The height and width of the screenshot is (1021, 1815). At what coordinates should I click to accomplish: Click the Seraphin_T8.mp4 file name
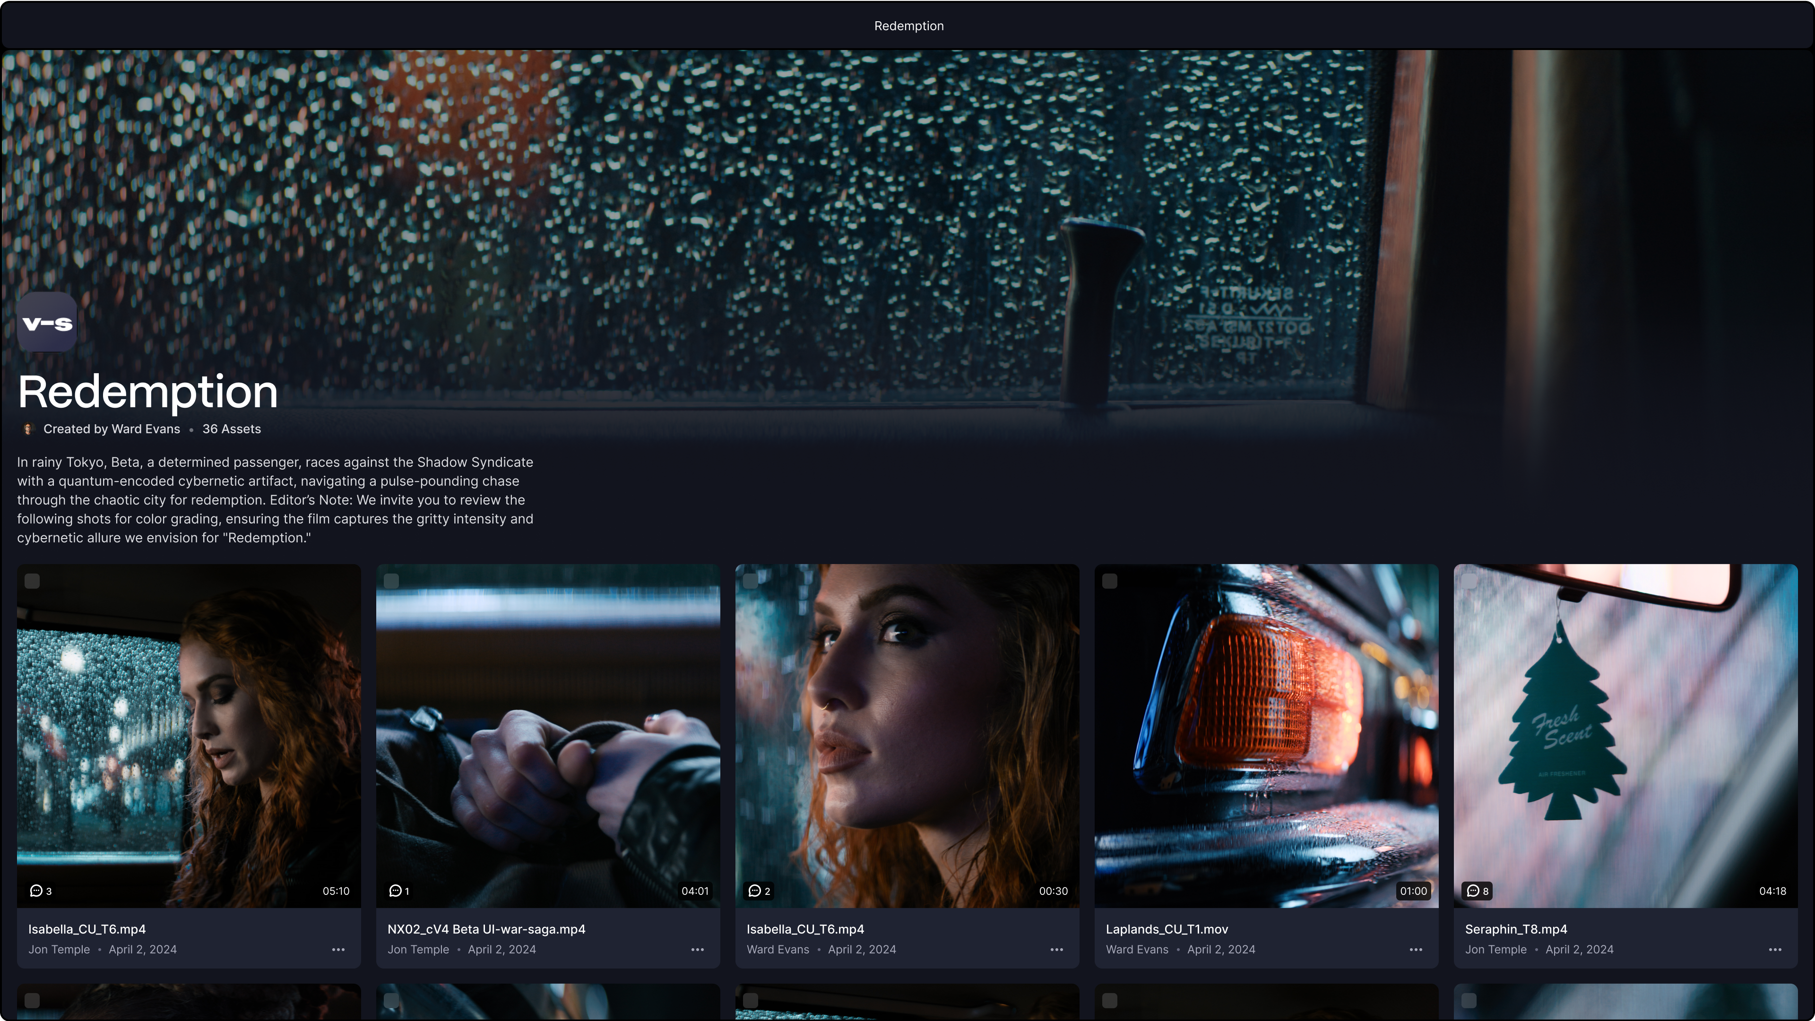pyautogui.click(x=1516, y=929)
